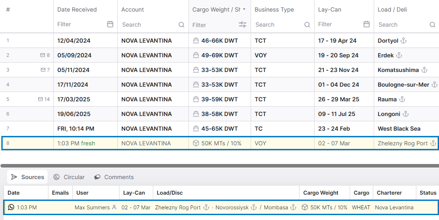Switch to the Circular tab
This screenshot has width=439, height=220.
(69, 177)
